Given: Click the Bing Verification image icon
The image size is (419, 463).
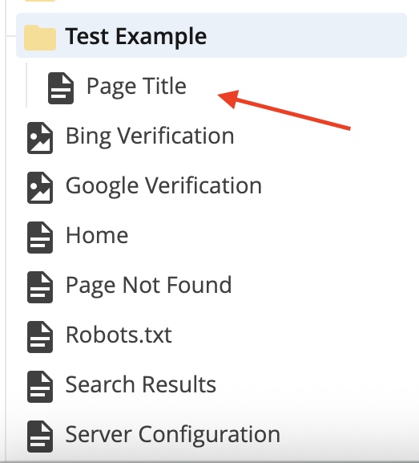Looking at the screenshot, I should coord(40,138).
